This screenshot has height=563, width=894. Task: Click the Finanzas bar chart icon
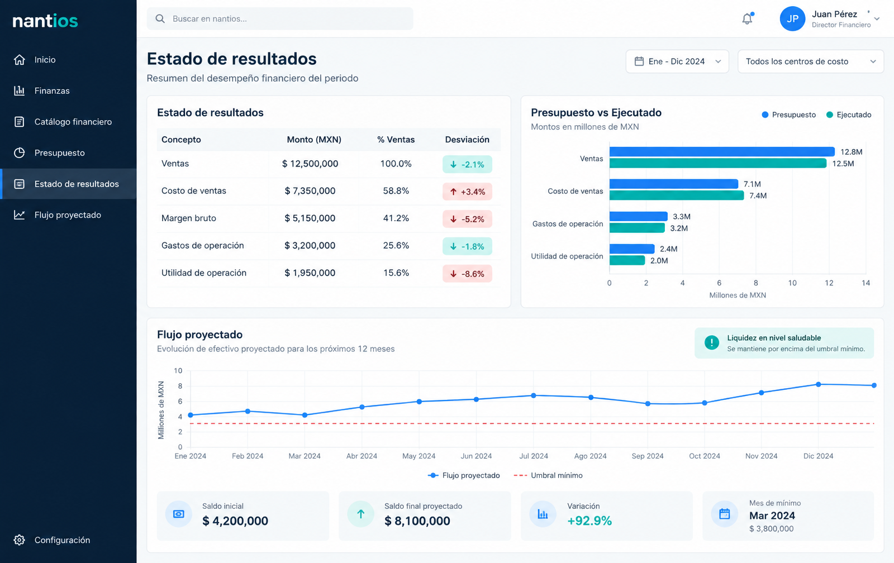pos(20,90)
